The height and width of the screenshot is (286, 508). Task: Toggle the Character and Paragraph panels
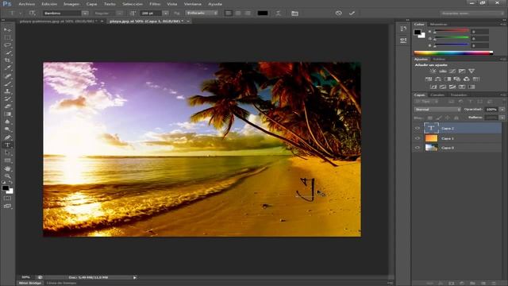coord(294,14)
